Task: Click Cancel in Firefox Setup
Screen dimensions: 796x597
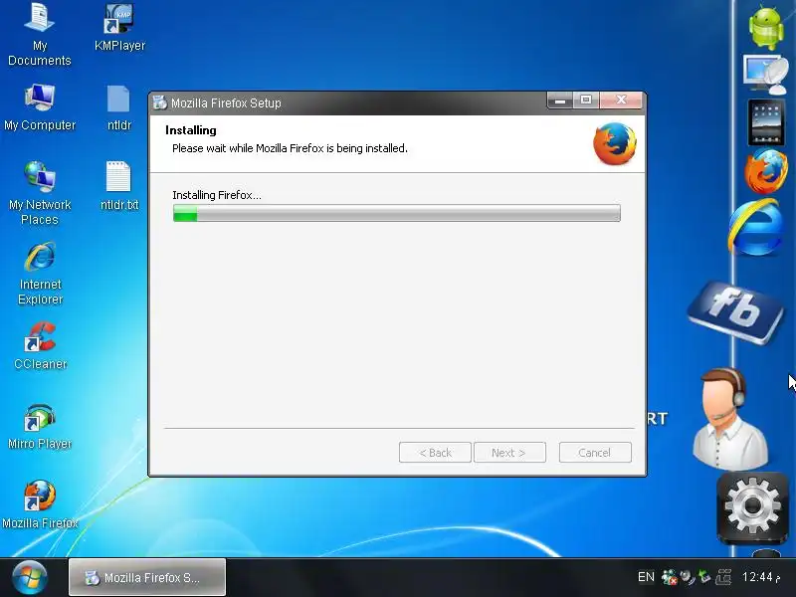Action: pyautogui.click(x=595, y=453)
